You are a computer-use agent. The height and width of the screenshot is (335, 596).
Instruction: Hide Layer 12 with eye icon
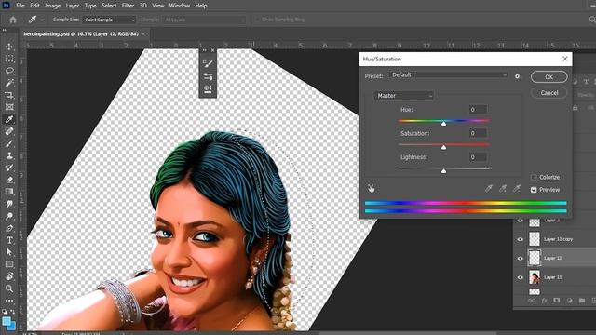tap(520, 259)
